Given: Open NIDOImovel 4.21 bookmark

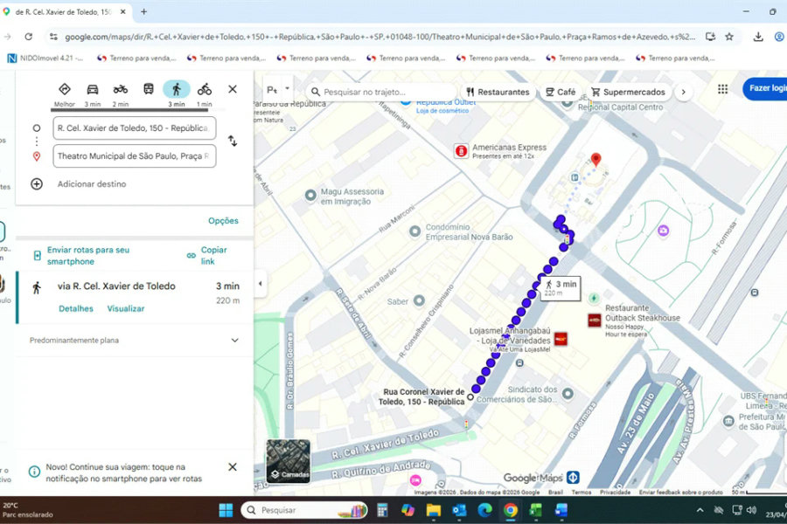Looking at the screenshot, I should pos(45,59).
